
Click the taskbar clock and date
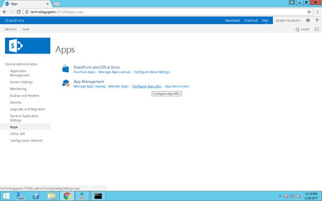coord(311,196)
